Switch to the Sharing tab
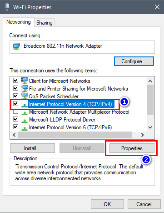Image resolution: width=164 pixels, height=213 pixels. click(x=45, y=23)
